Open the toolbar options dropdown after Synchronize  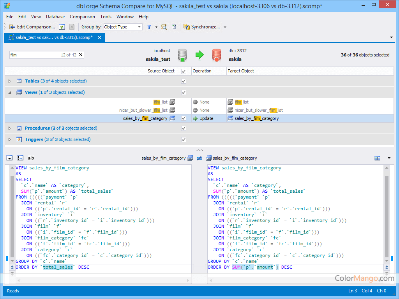pyautogui.click(x=225, y=27)
